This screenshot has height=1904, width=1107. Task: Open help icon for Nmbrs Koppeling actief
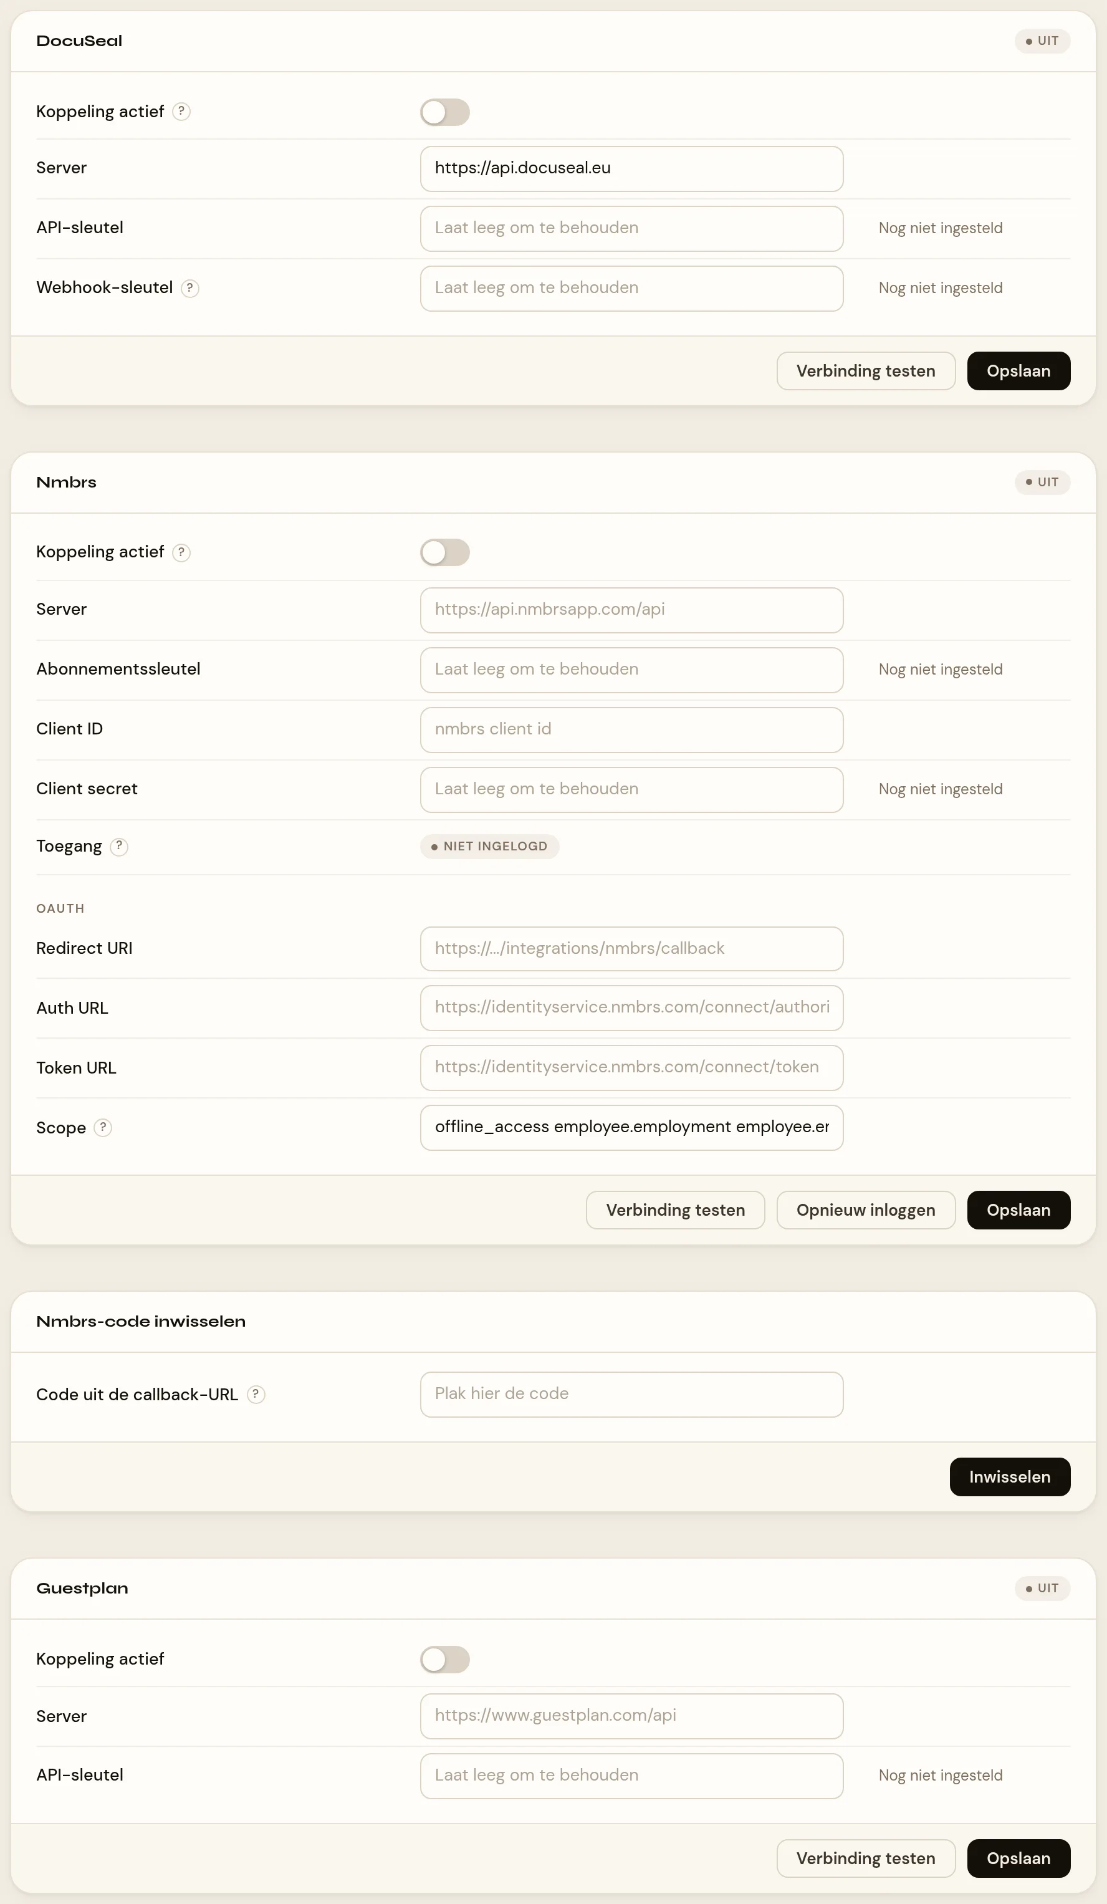point(181,552)
